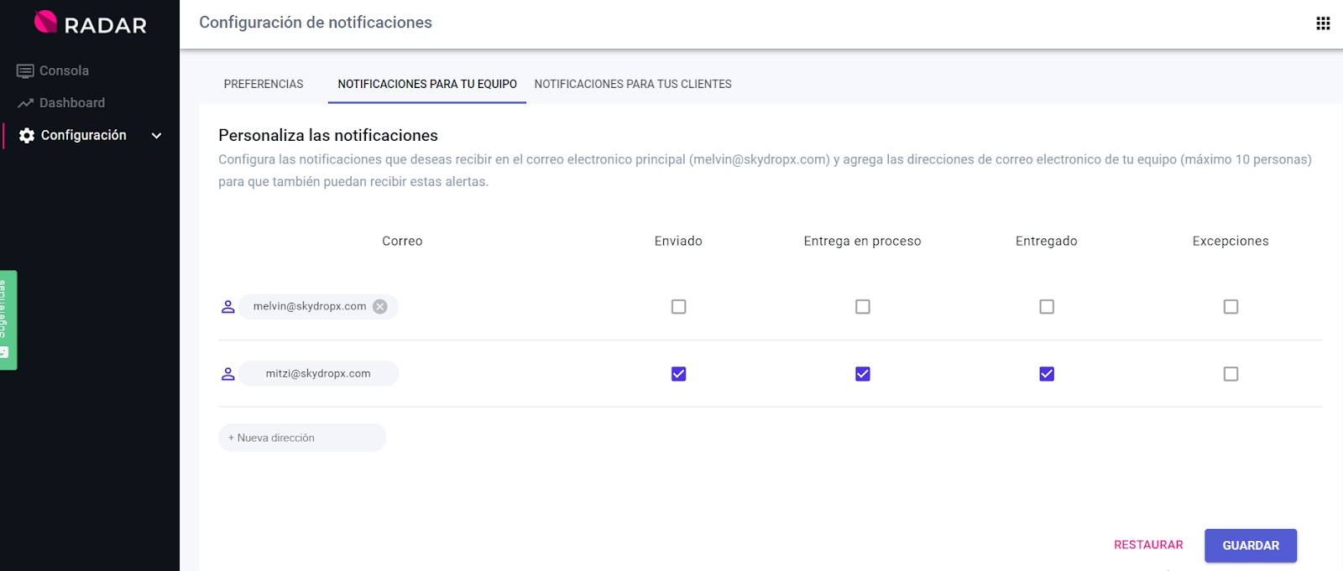This screenshot has height=571, width=1343.
Task: Enable Enviado for melvin@skydropx.com
Action: click(x=678, y=307)
